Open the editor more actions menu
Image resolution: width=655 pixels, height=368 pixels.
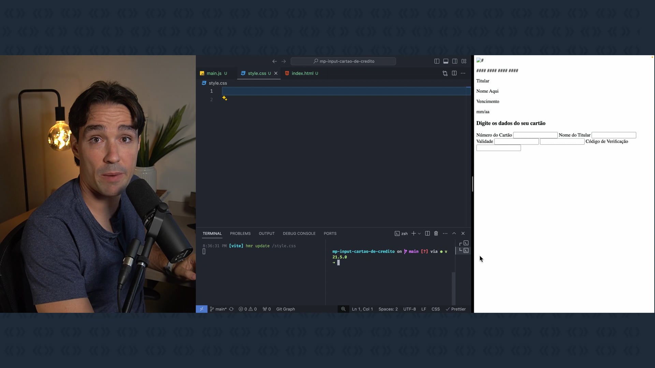click(x=463, y=73)
